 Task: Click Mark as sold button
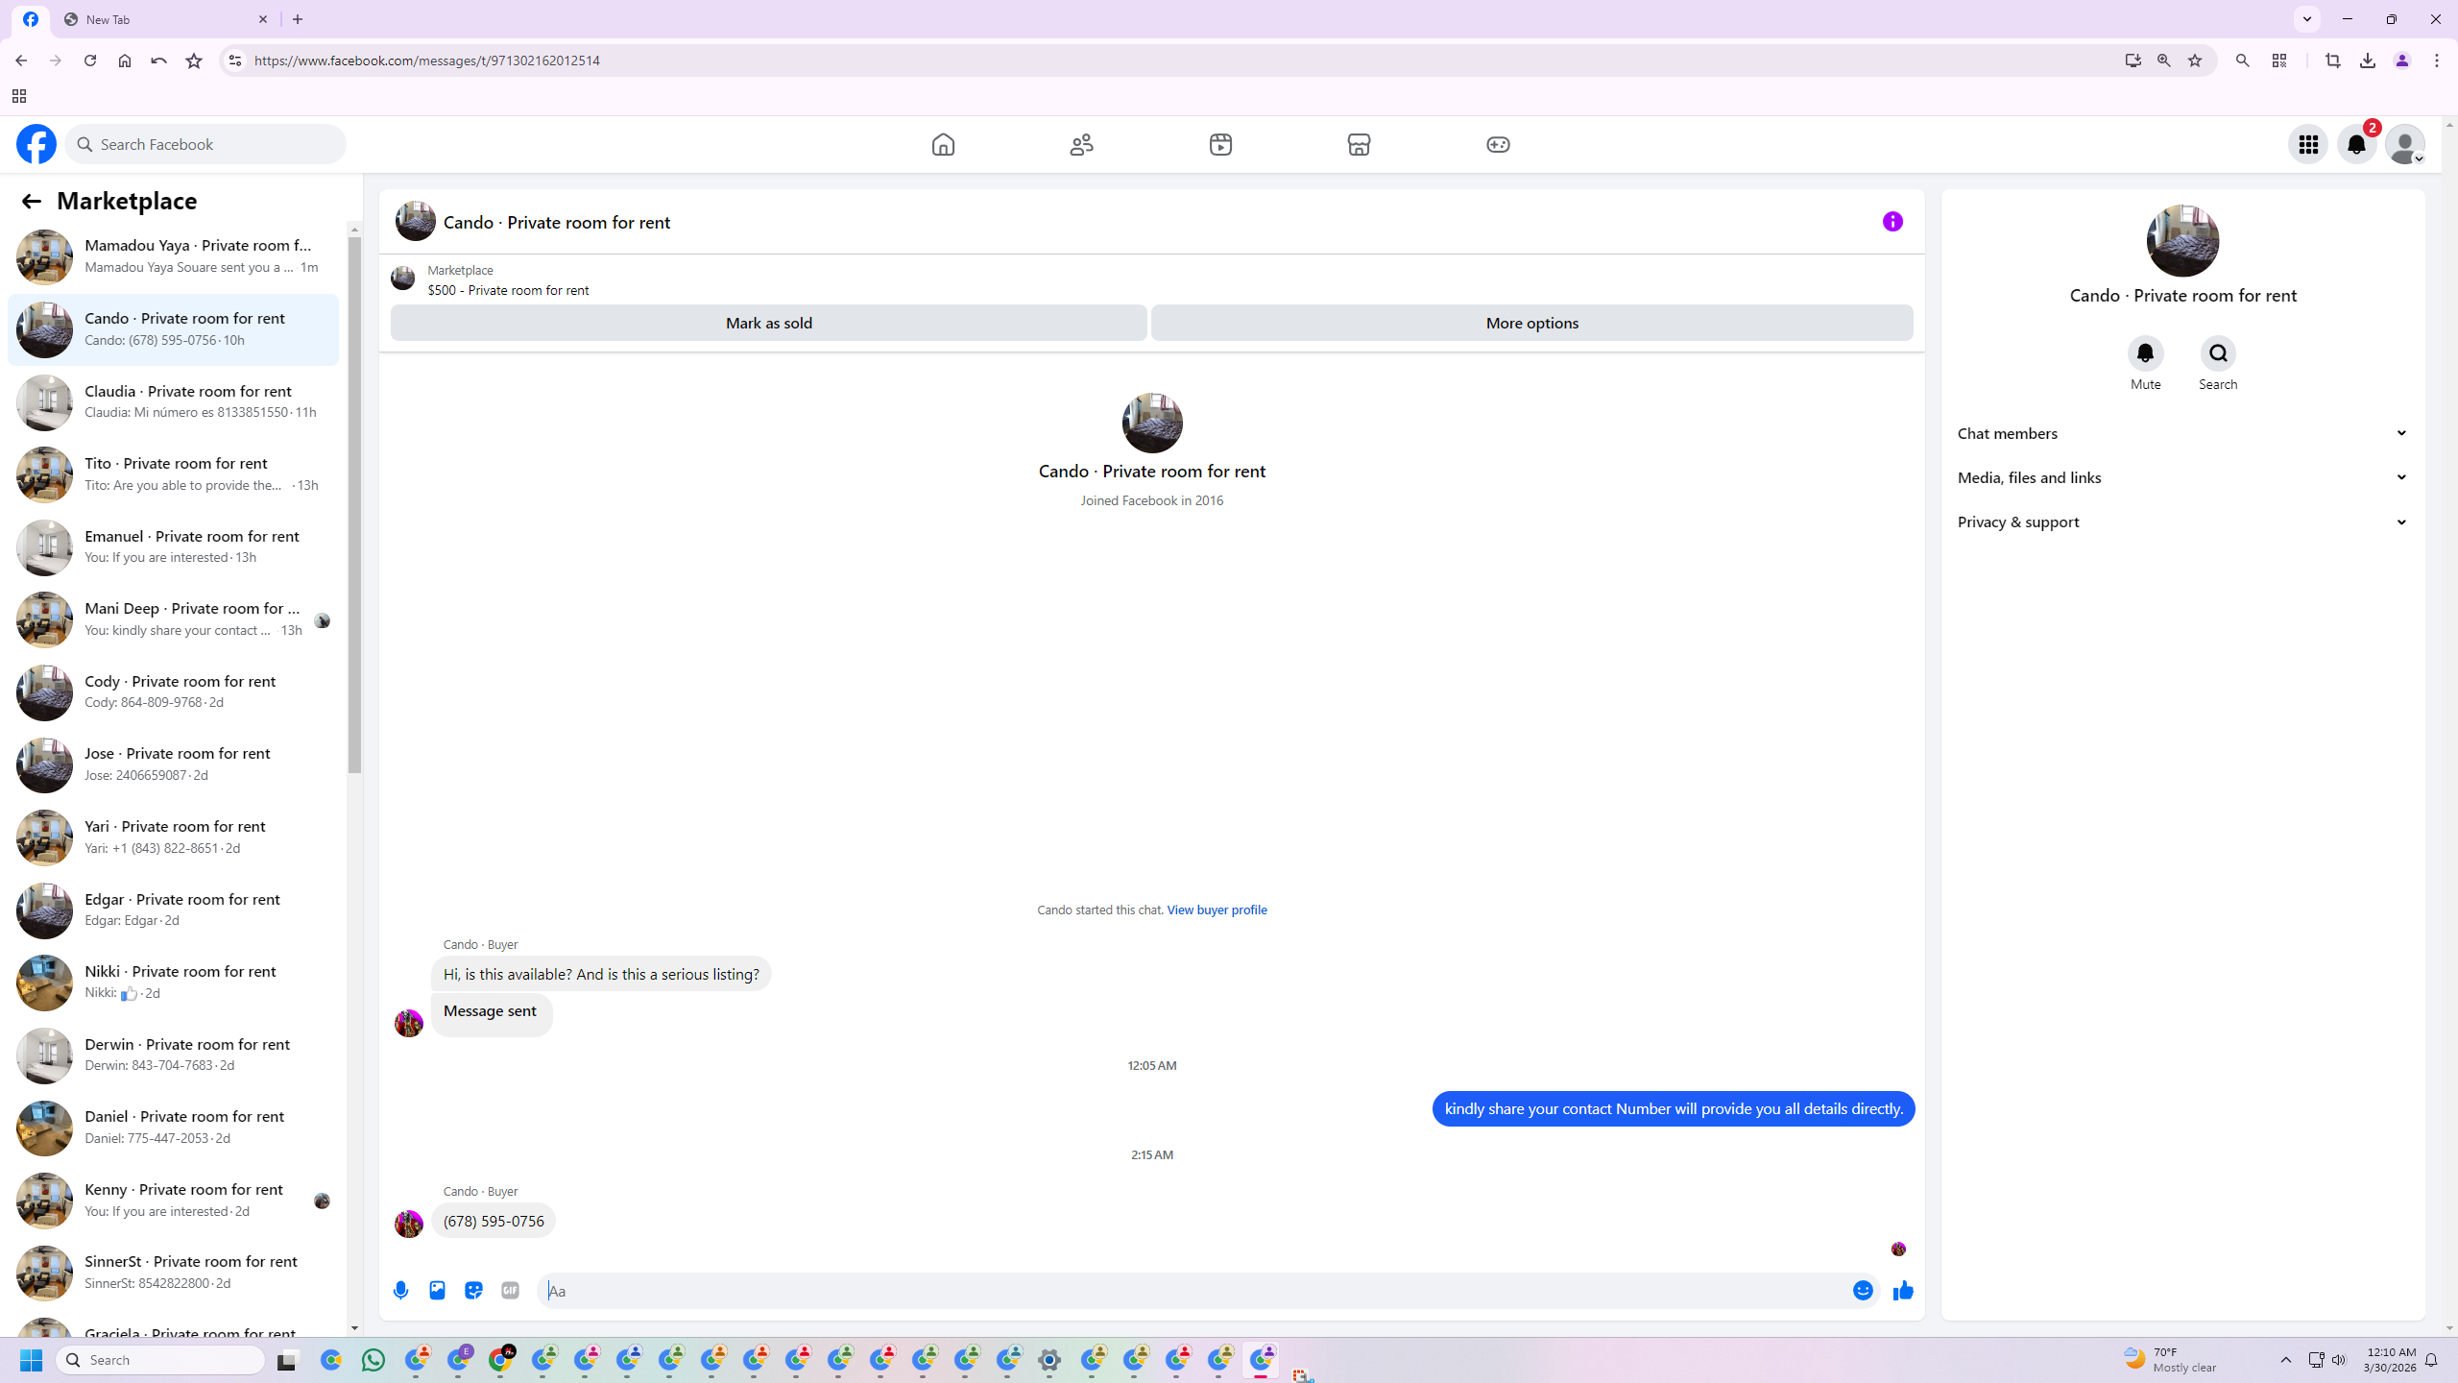[x=768, y=323]
